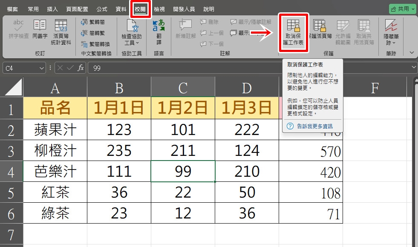Click the Name Box showing C4

(x=21, y=68)
